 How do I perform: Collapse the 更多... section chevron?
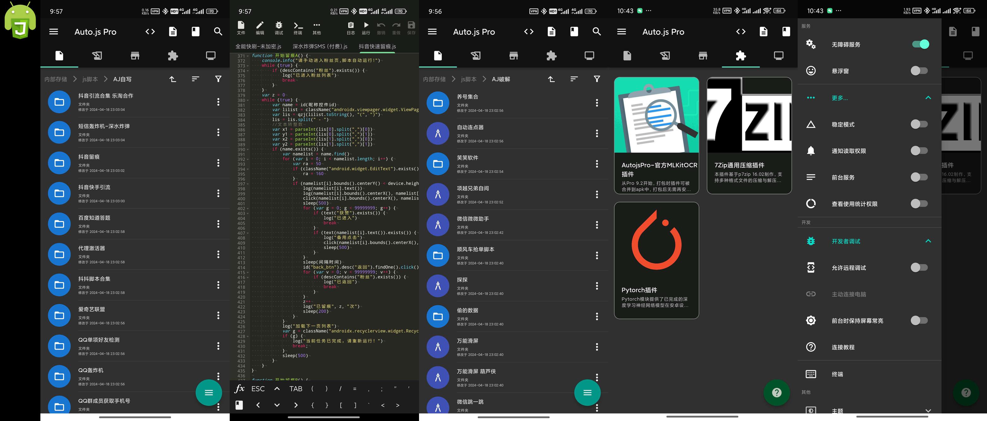pyautogui.click(x=928, y=98)
